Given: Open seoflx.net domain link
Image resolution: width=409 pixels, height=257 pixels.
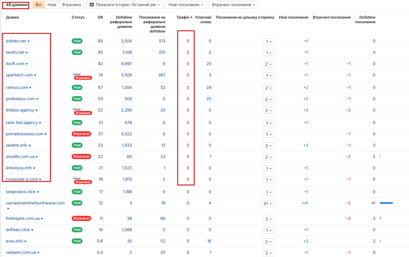Looking at the screenshot, I should (x=15, y=52).
